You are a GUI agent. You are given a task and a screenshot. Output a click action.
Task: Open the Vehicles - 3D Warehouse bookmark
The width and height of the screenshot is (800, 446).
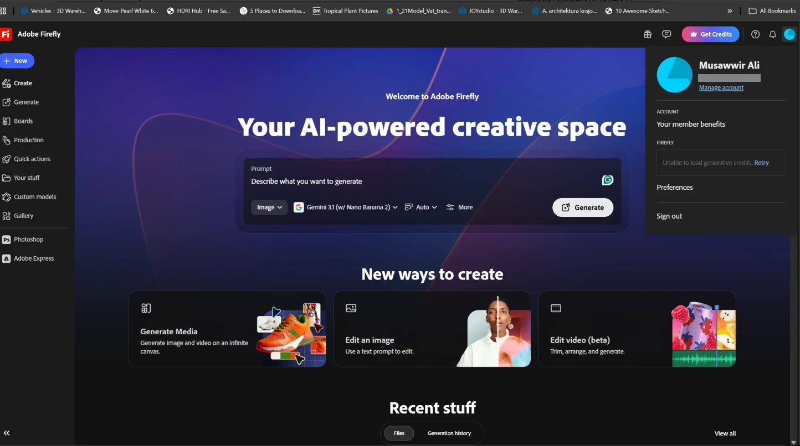(x=53, y=11)
